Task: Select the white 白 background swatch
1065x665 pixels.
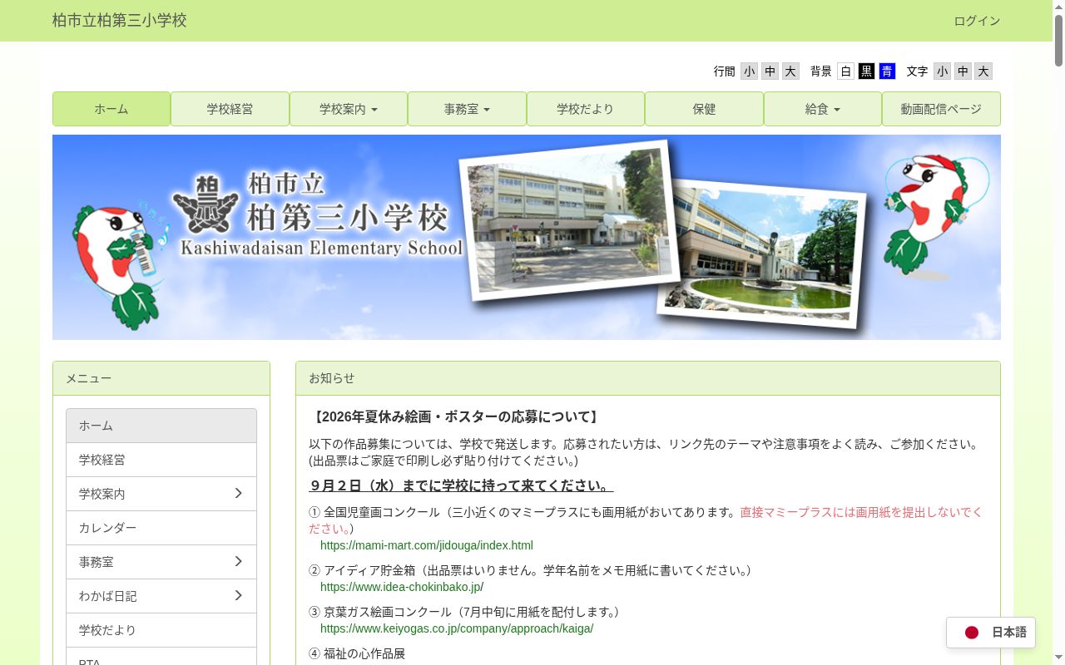Action: [846, 71]
